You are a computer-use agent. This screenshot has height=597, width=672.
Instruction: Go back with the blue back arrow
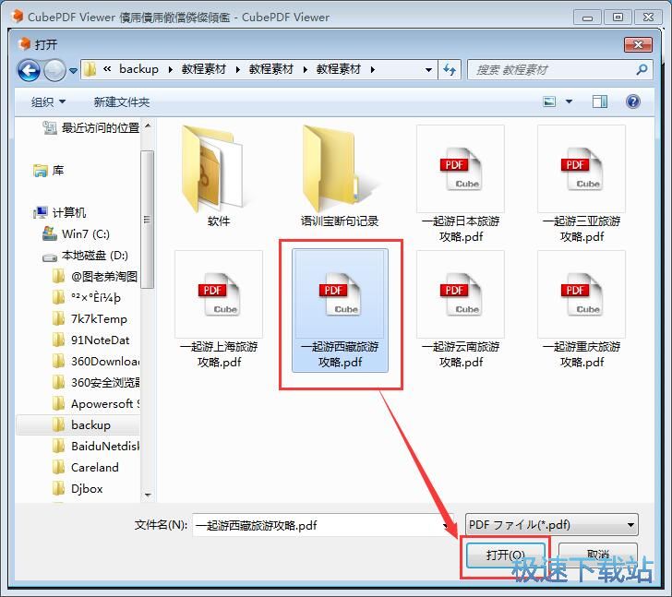30,70
